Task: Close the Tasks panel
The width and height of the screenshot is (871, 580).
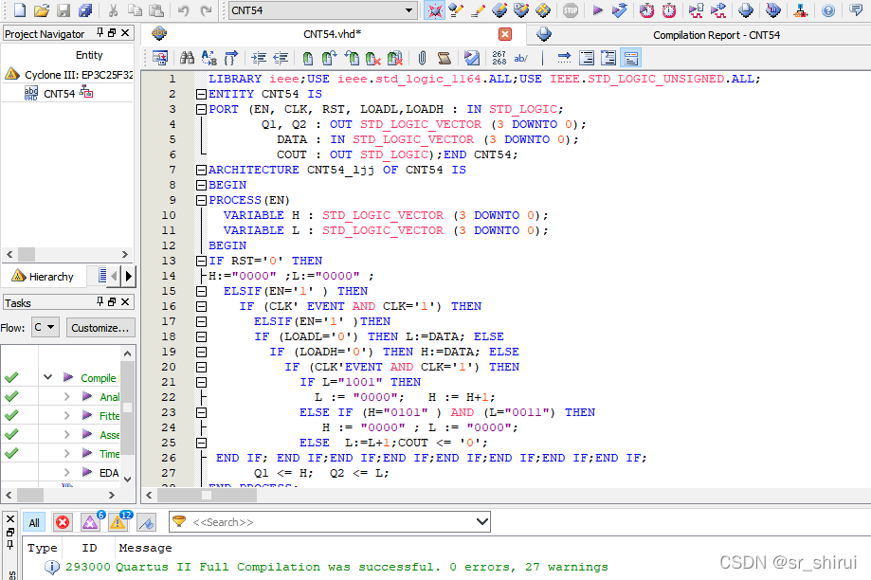Action: [x=125, y=301]
